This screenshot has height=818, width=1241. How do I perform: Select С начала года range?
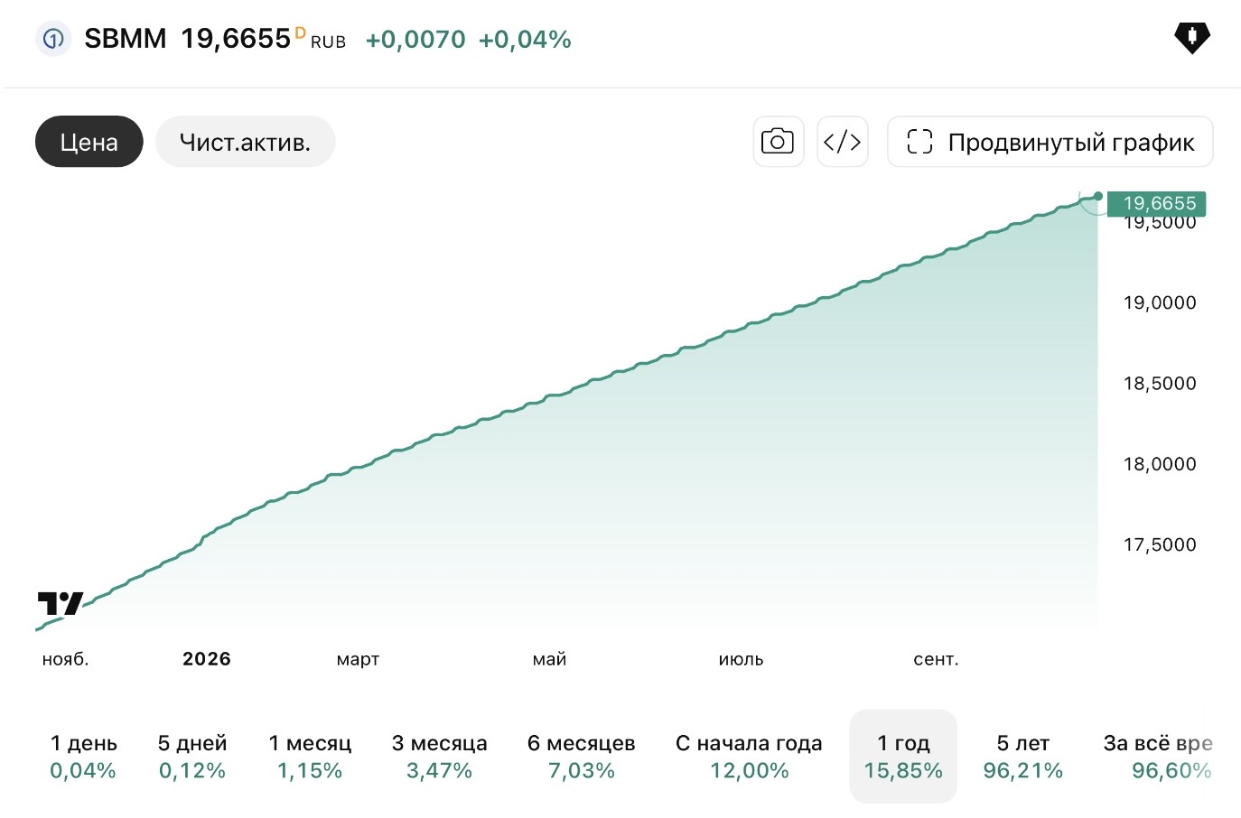(x=749, y=757)
